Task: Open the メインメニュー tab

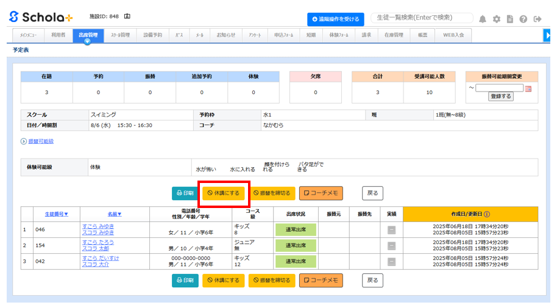Action: coord(29,35)
